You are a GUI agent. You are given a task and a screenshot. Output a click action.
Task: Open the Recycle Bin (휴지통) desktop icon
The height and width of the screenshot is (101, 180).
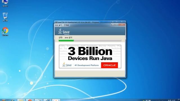5,17
